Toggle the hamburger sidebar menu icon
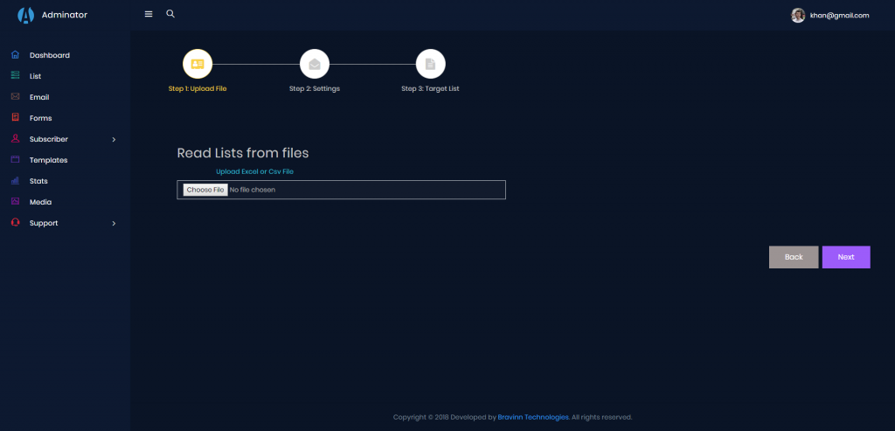Viewport: 895px width, 431px height. pos(149,15)
